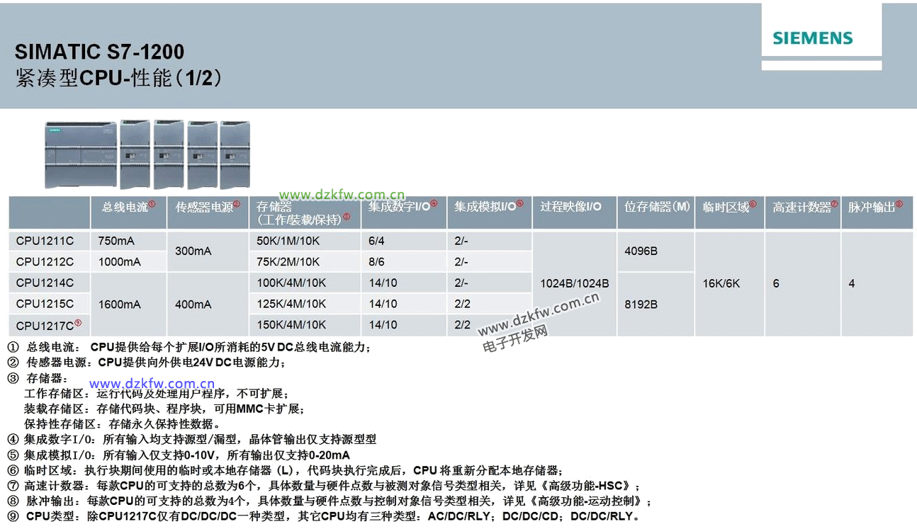The height and width of the screenshot is (529, 917).
Task: Select footnote ⑦ about 高速计数器
Action: 324,487
